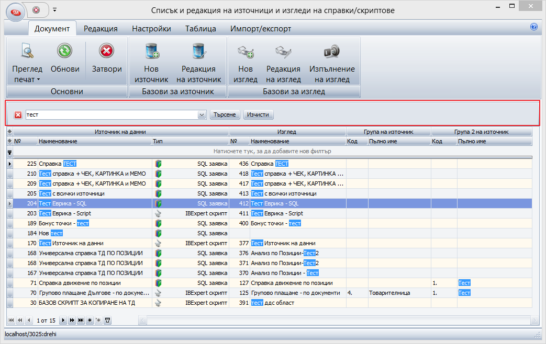Click the Тип column header
Screen dimensions: 546x344
coord(190,141)
